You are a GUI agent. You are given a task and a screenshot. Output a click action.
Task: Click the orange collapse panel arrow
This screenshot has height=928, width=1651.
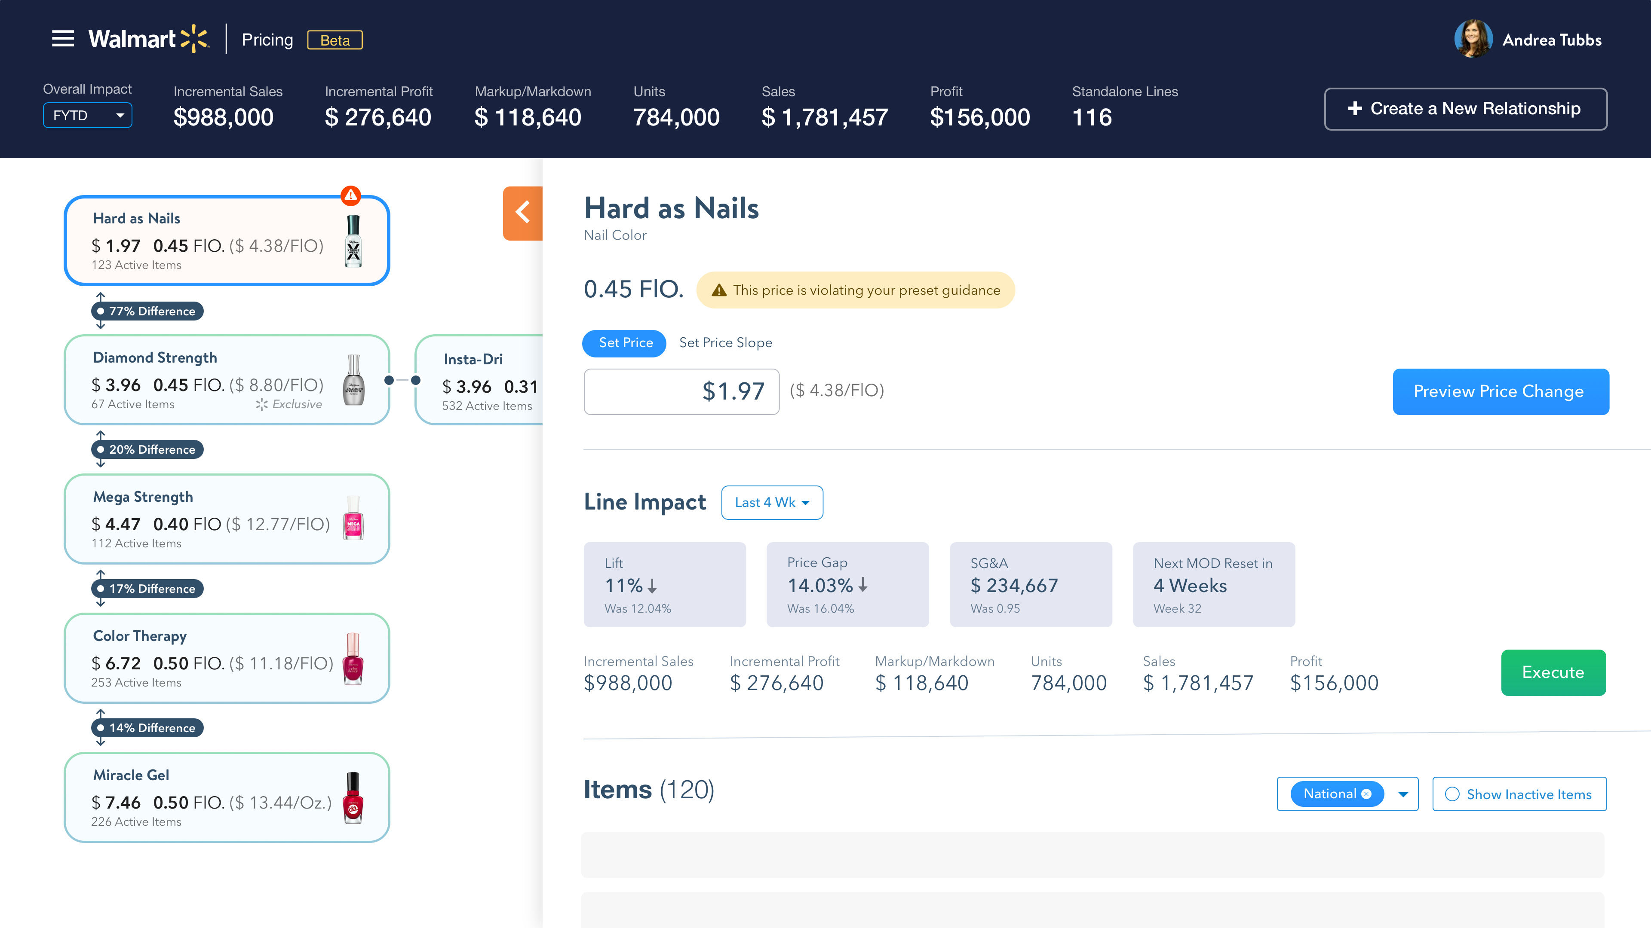(522, 213)
